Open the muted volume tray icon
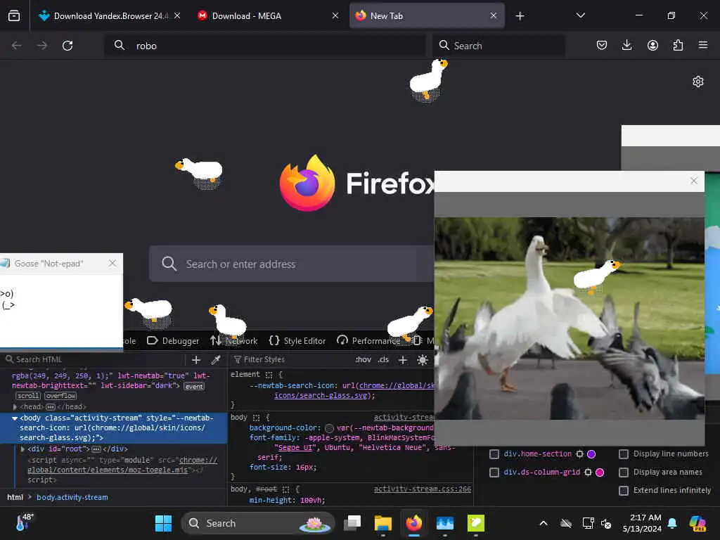This screenshot has width=720, height=540. coord(606,523)
